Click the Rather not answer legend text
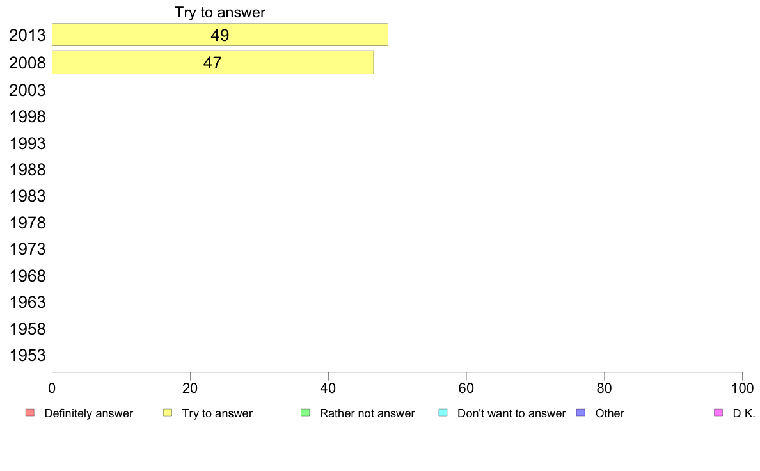 [x=367, y=413]
